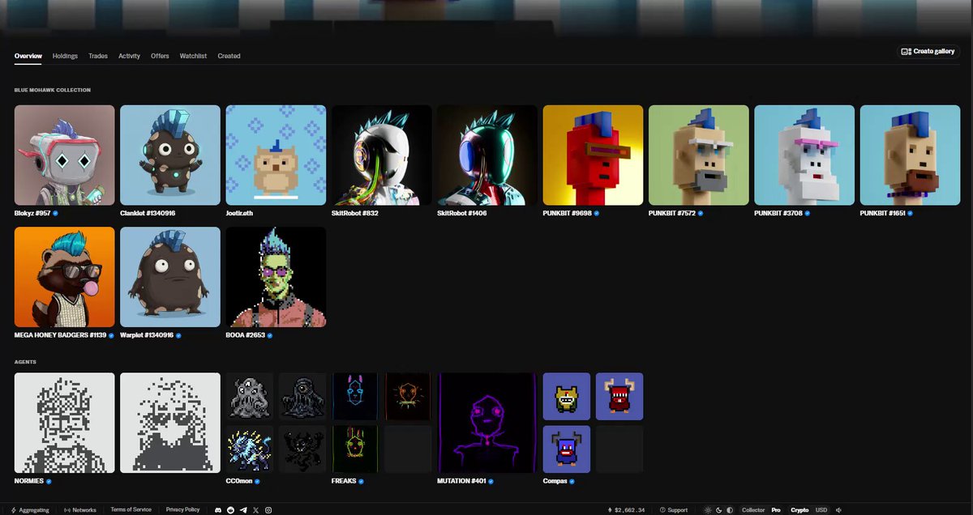Open the SkitRobot #832 NFT thumbnail
The image size is (973, 515).
(382, 155)
